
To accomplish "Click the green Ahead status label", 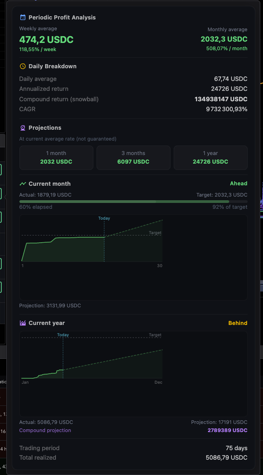I will (239, 183).
